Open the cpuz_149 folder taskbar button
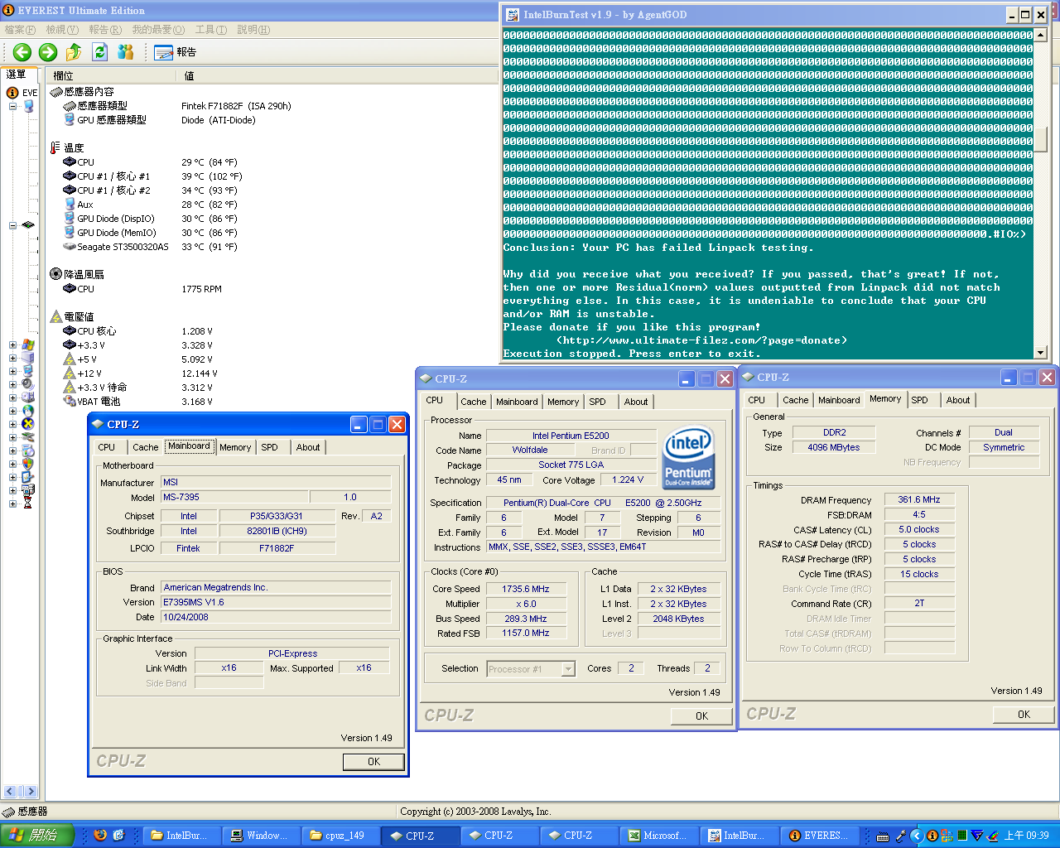Viewport: 1060px width, 848px height. (342, 836)
